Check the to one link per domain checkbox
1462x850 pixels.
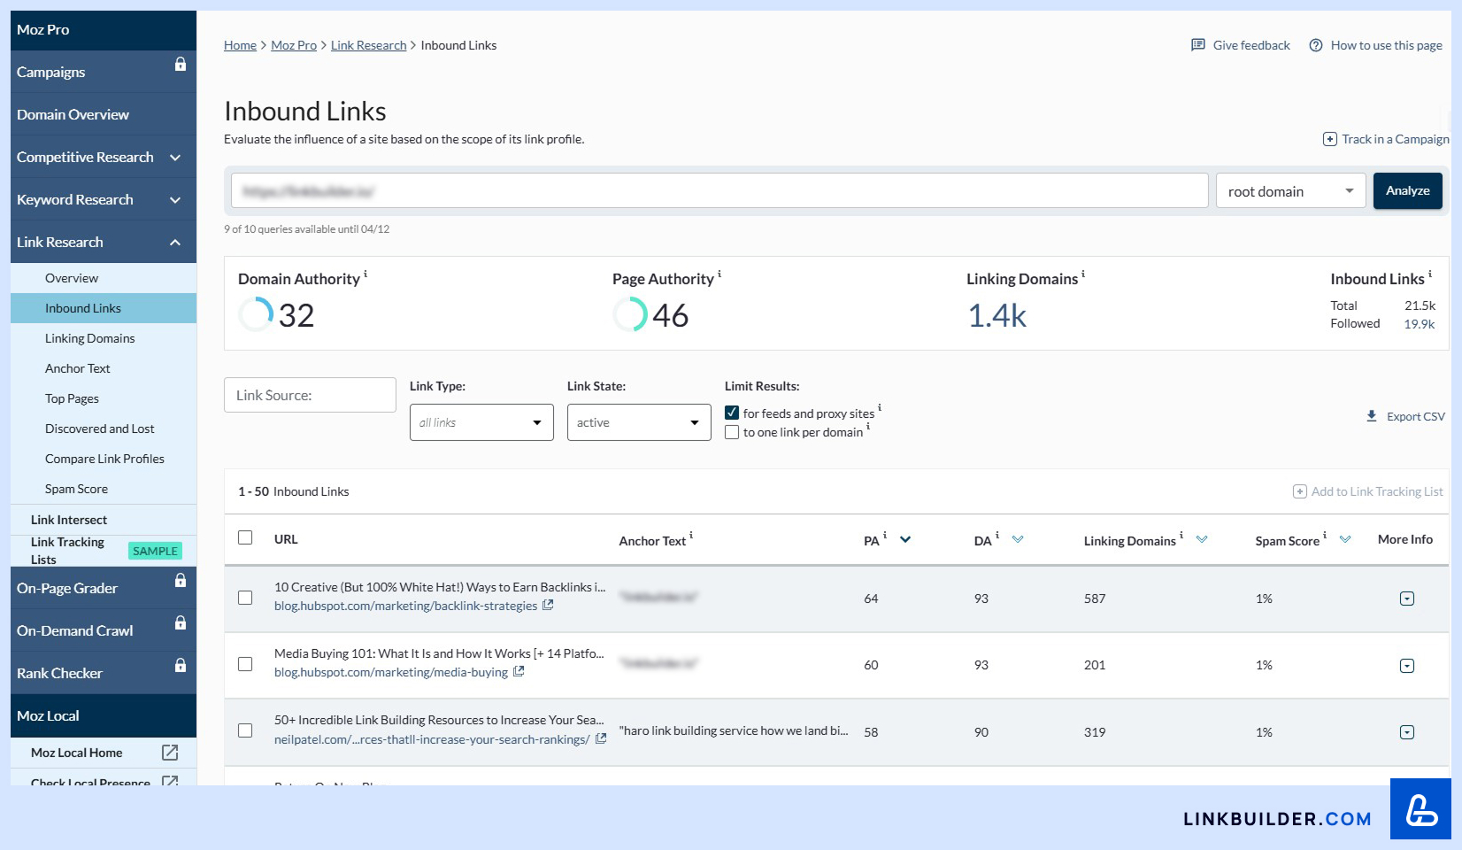[732, 432]
